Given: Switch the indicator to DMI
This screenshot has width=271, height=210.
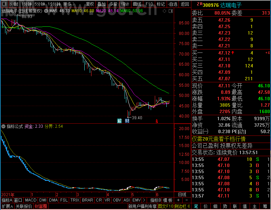Looking at the screenshot, I should tap(43, 200).
